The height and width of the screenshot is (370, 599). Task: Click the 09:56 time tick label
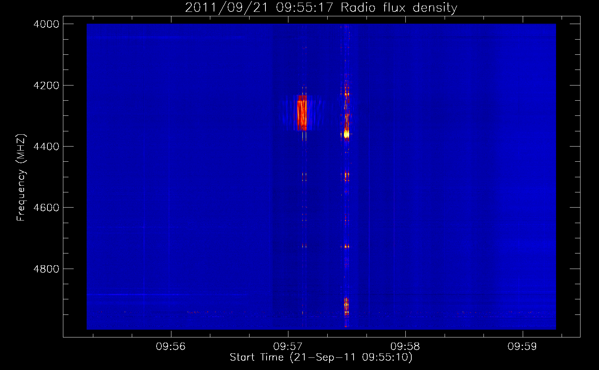171,347
